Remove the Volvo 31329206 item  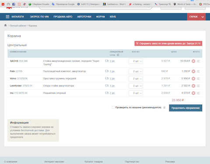(x=193, y=78)
